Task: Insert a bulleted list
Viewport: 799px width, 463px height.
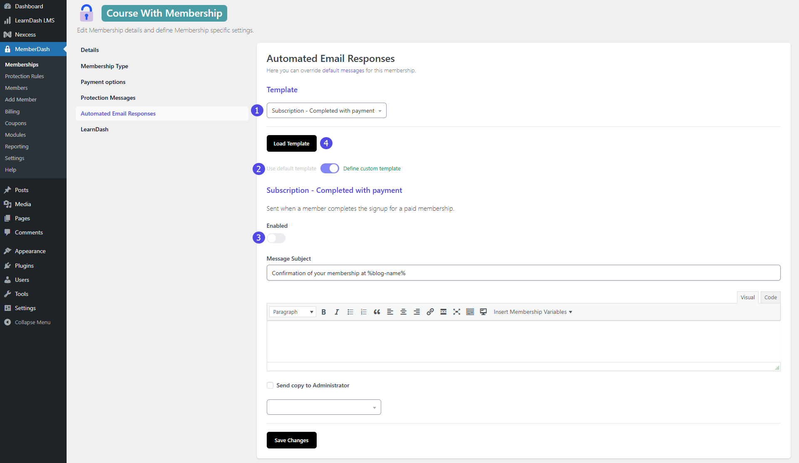Action: (x=350, y=312)
